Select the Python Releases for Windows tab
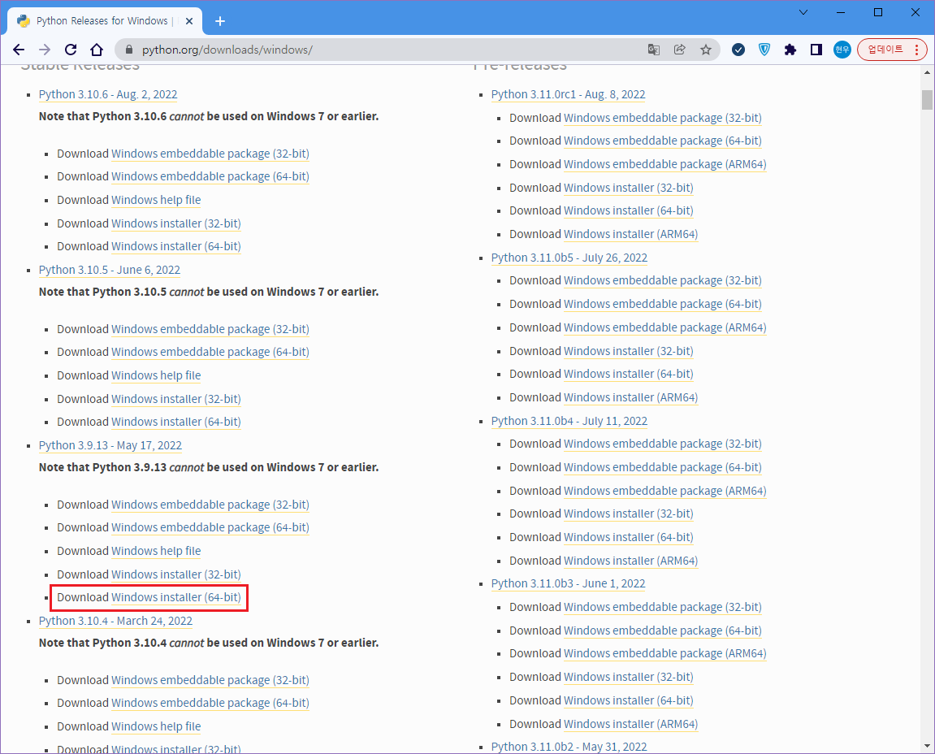935x754 pixels. click(x=105, y=21)
